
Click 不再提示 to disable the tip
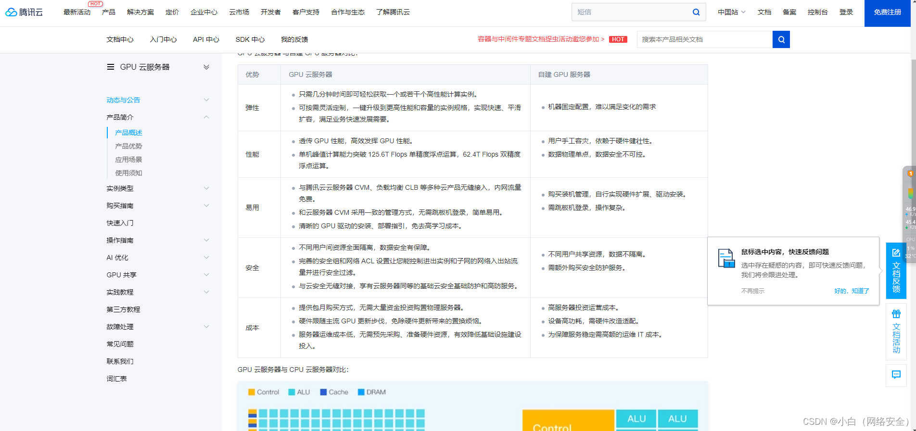click(x=752, y=291)
